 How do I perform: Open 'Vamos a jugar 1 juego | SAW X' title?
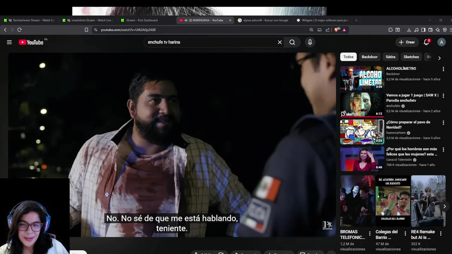pyautogui.click(x=412, y=98)
